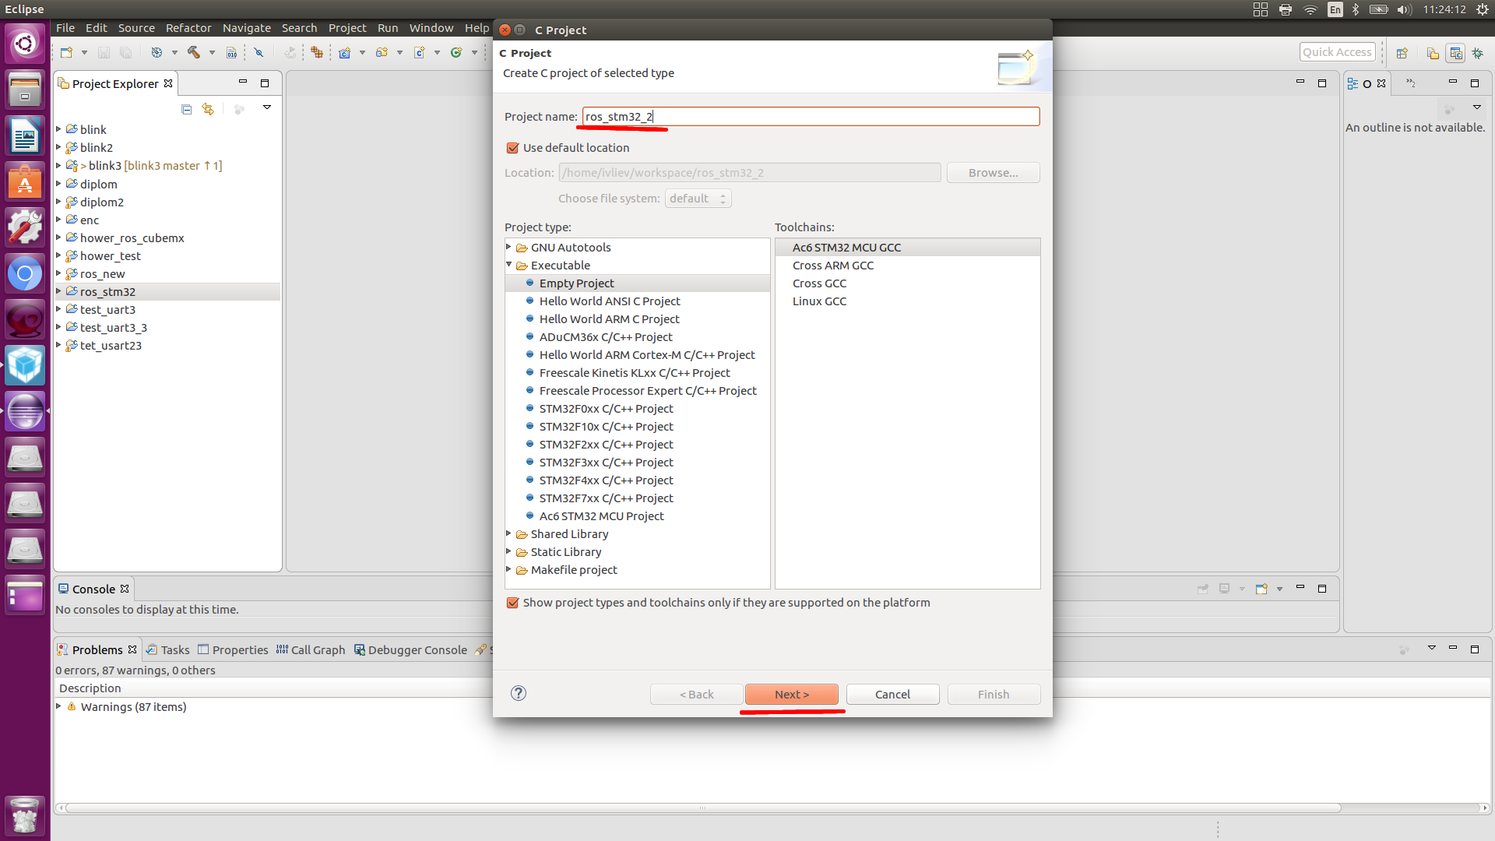Open the File menu
Screen dimensions: 1495x841
point(65,28)
